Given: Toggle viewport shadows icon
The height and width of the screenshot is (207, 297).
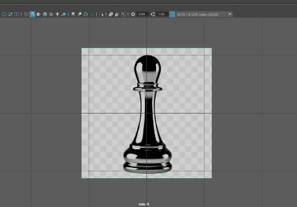Looking at the screenshot, I should click(x=64, y=14).
